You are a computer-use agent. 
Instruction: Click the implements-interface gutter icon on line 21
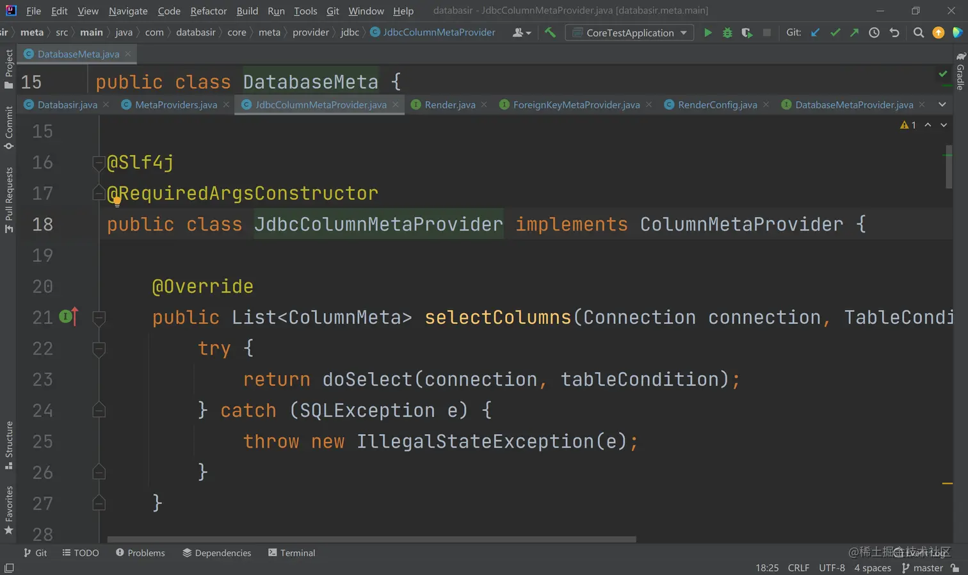pyautogui.click(x=69, y=316)
